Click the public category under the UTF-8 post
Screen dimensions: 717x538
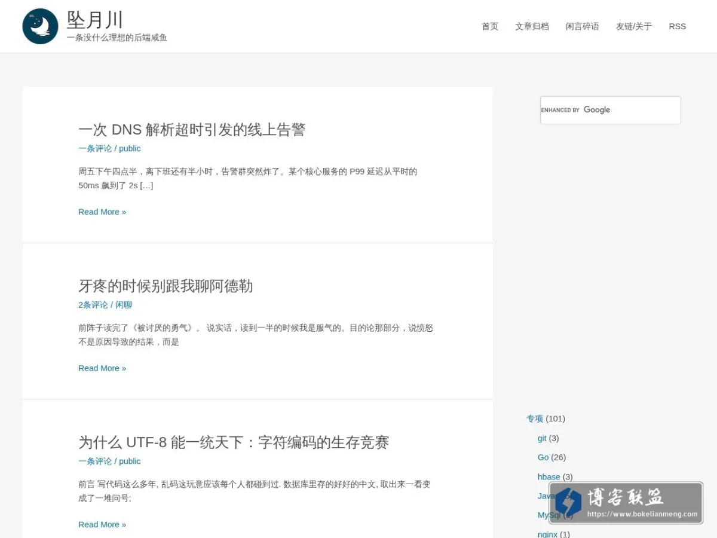pyautogui.click(x=130, y=461)
